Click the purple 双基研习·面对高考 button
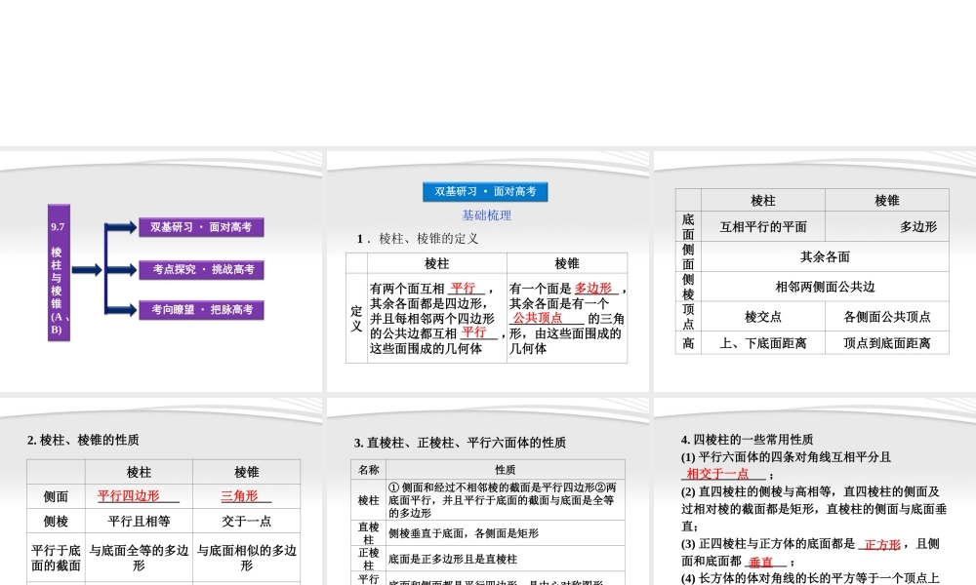This screenshot has width=976, height=585. coord(201,227)
